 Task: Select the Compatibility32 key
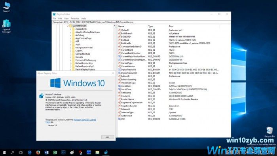82,54
